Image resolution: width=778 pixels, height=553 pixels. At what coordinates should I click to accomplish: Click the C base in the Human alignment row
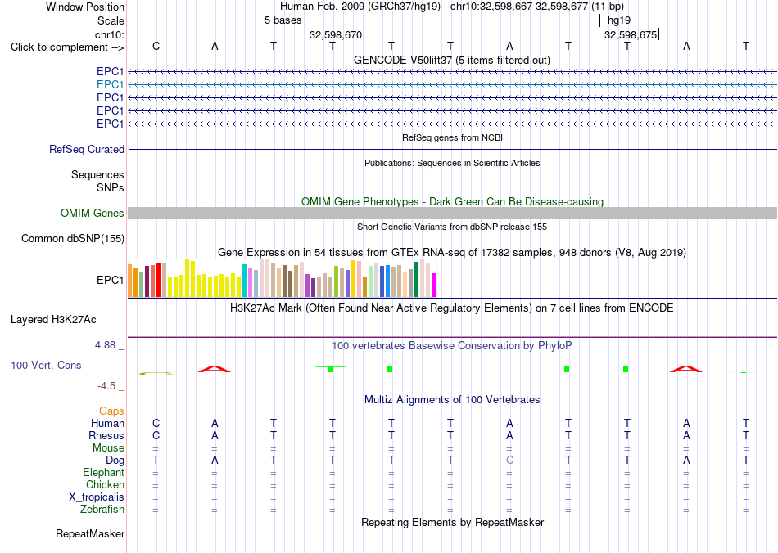pos(156,423)
